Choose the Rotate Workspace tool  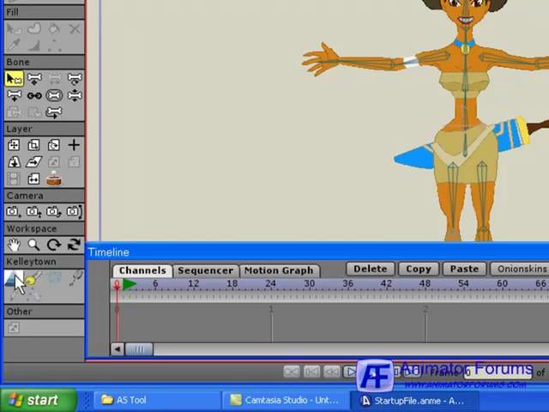(x=54, y=245)
